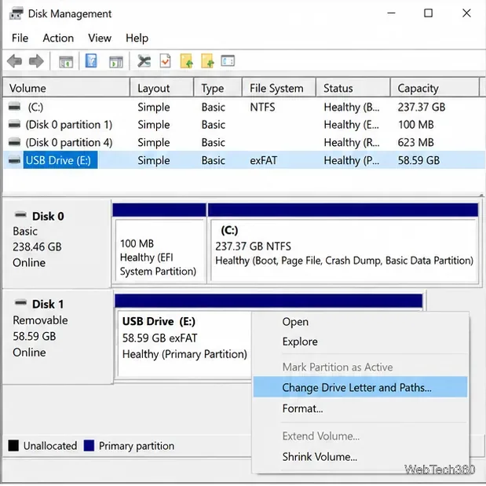The height and width of the screenshot is (486, 486).
Task: Choose Open in the context menu
Action: click(x=360, y=322)
